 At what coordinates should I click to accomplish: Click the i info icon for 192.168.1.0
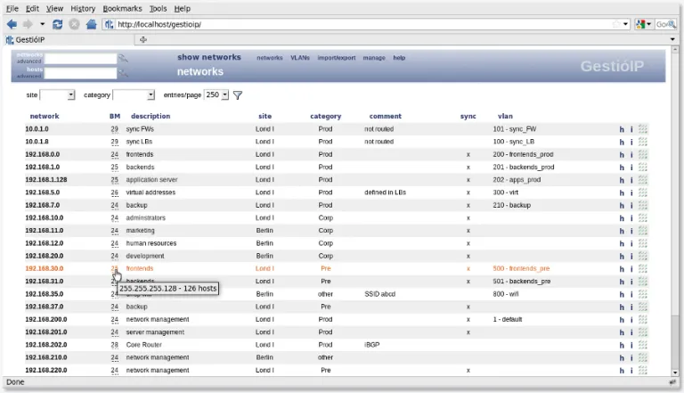tap(631, 168)
